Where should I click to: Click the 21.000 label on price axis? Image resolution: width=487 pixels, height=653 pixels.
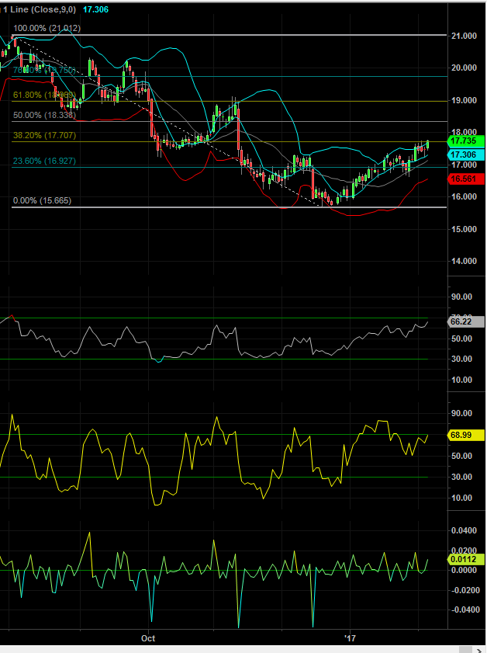(463, 36)
